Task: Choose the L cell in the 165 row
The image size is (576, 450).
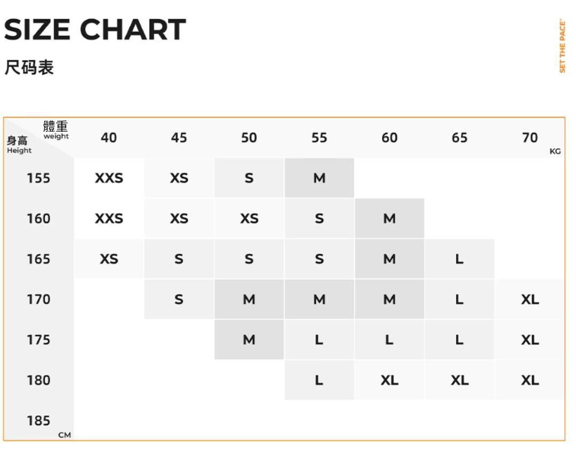Action: pos(459,259)
